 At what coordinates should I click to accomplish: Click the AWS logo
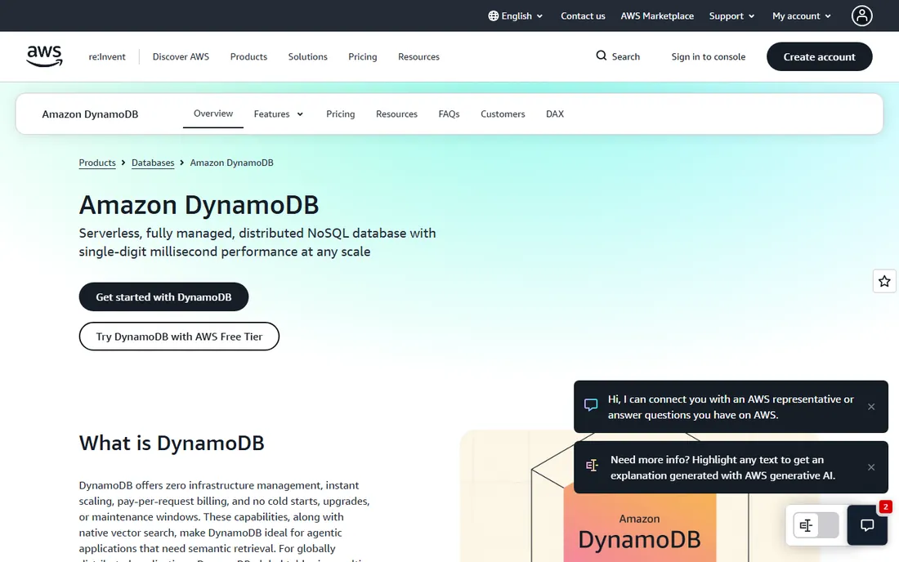point(44,56)
